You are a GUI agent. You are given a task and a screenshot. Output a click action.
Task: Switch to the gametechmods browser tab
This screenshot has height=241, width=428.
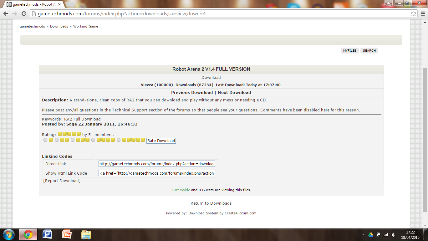coord(34,4)
